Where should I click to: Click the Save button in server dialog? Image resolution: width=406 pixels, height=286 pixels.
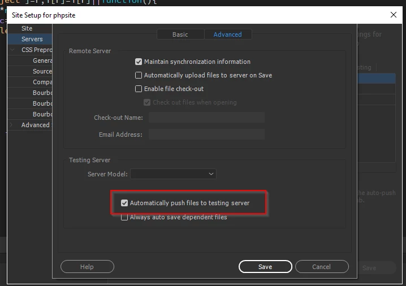[265, 267]
